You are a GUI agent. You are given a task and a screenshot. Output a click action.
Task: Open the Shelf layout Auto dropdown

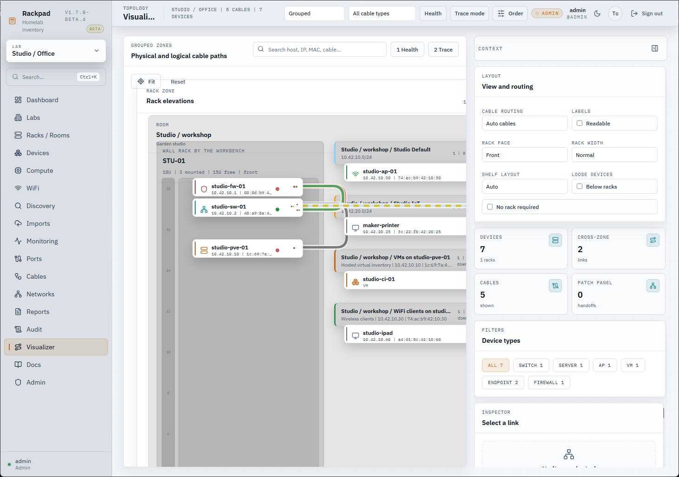525,186
